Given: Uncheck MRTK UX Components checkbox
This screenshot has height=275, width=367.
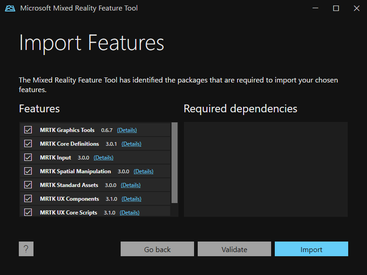Looking at the screenshot, I should pos(28,199).
